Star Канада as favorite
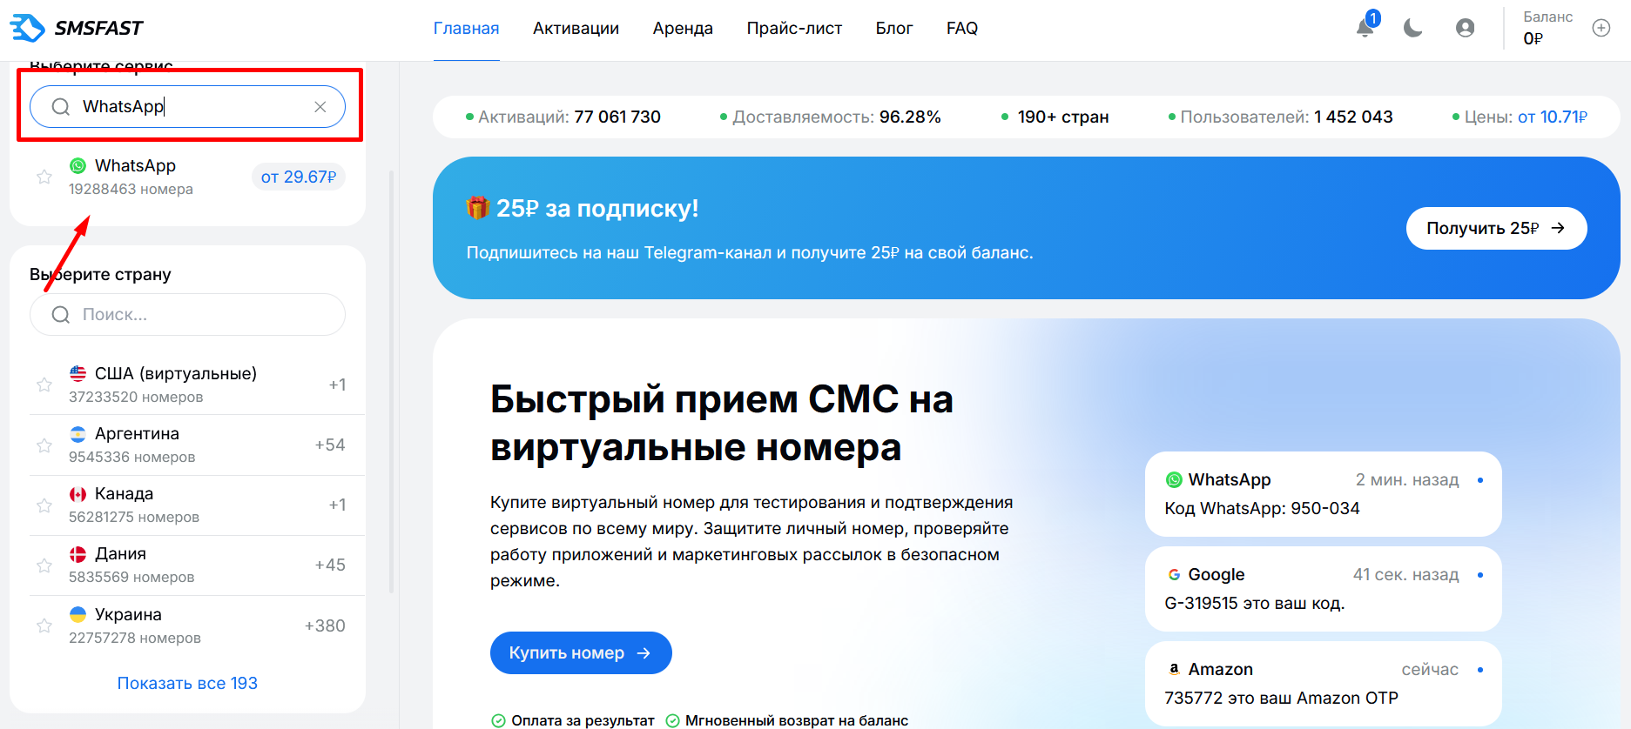This screenshot has width=1631, height=729. pos(44,505)
